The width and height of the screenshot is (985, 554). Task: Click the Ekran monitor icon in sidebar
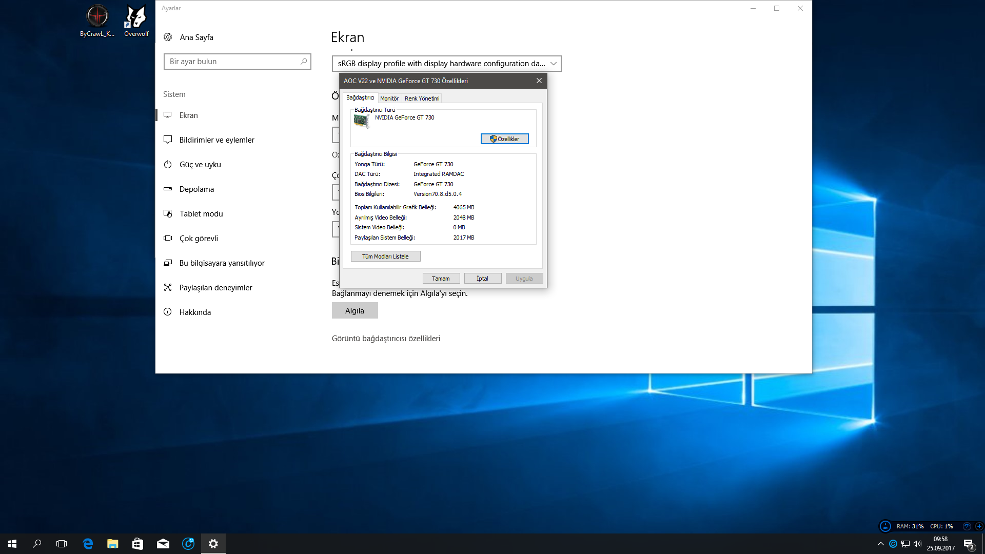(x=168, y=115)
